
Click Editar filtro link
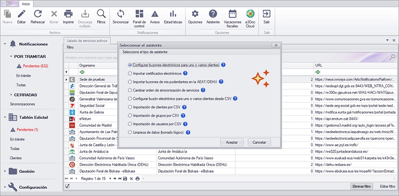tap(388, 187)
